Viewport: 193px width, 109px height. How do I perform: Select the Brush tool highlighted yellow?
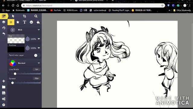(11, 22)
